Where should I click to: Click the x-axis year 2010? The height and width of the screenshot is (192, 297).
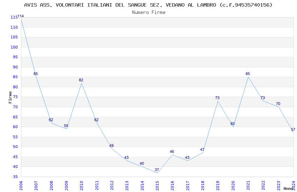tap(81, 186)
